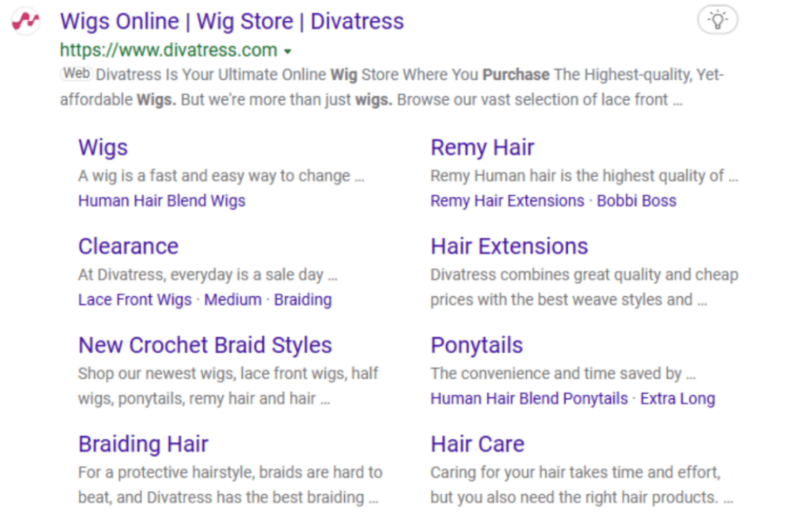Screen dimensions: 790x515
Task: Click the Web label before the description
Action: (77, 74)
